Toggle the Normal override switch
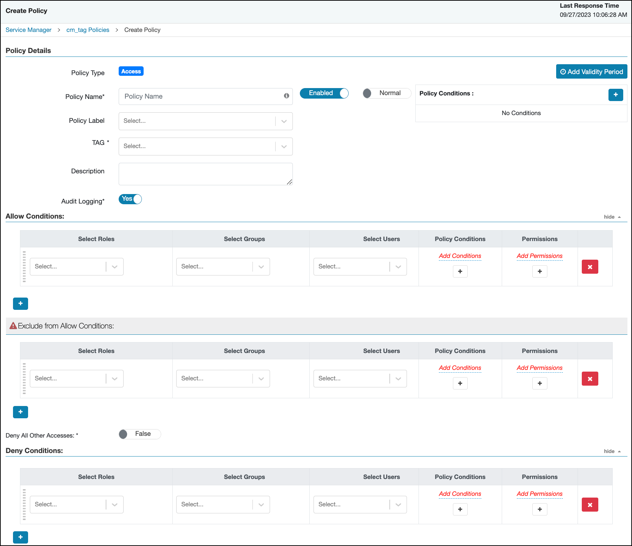The width and height of the screenshot is (632, 546). click(387, 93)
